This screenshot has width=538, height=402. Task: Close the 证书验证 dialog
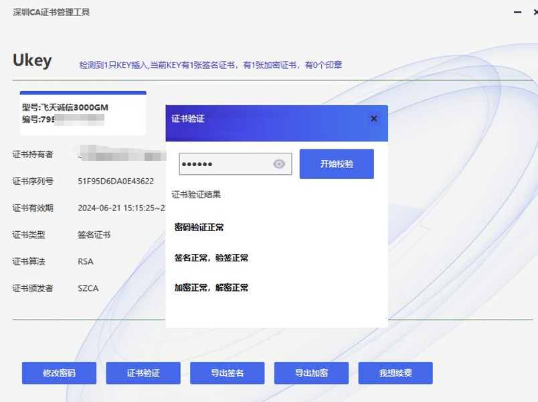click(x=374, y=119)
